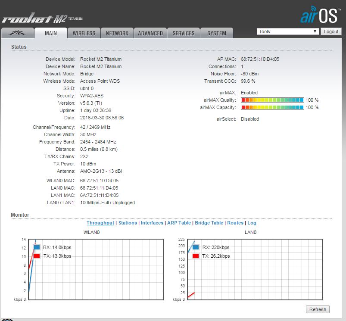The width and height of the screenshot is (346, 321).
Task: Select the Transmit CCQ value 99.6 %
Action: point(248,81)
